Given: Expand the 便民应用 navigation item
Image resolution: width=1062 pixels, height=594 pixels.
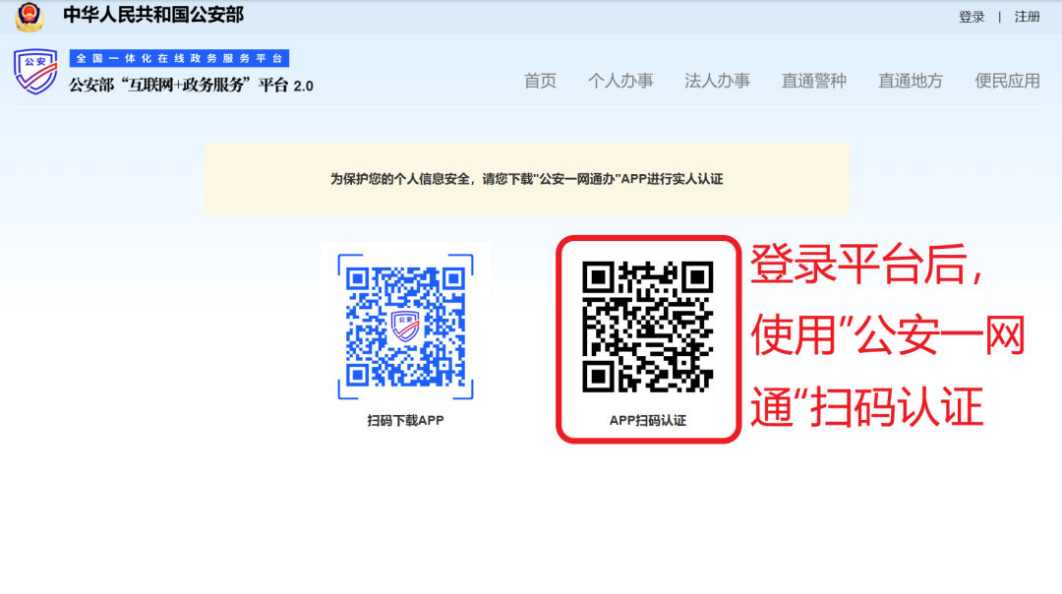Looking at the screenshot, I should [x=1005, y=82].
